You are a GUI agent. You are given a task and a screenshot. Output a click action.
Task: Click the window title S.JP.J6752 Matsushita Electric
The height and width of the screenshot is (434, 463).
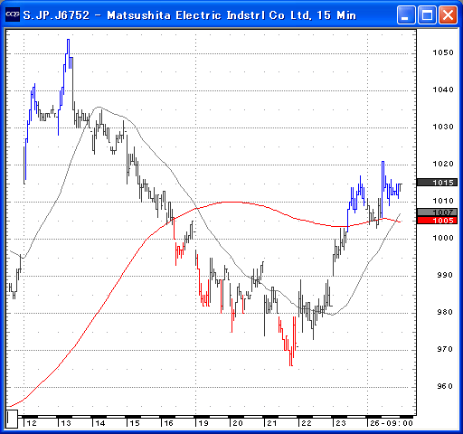coord(190,15)
